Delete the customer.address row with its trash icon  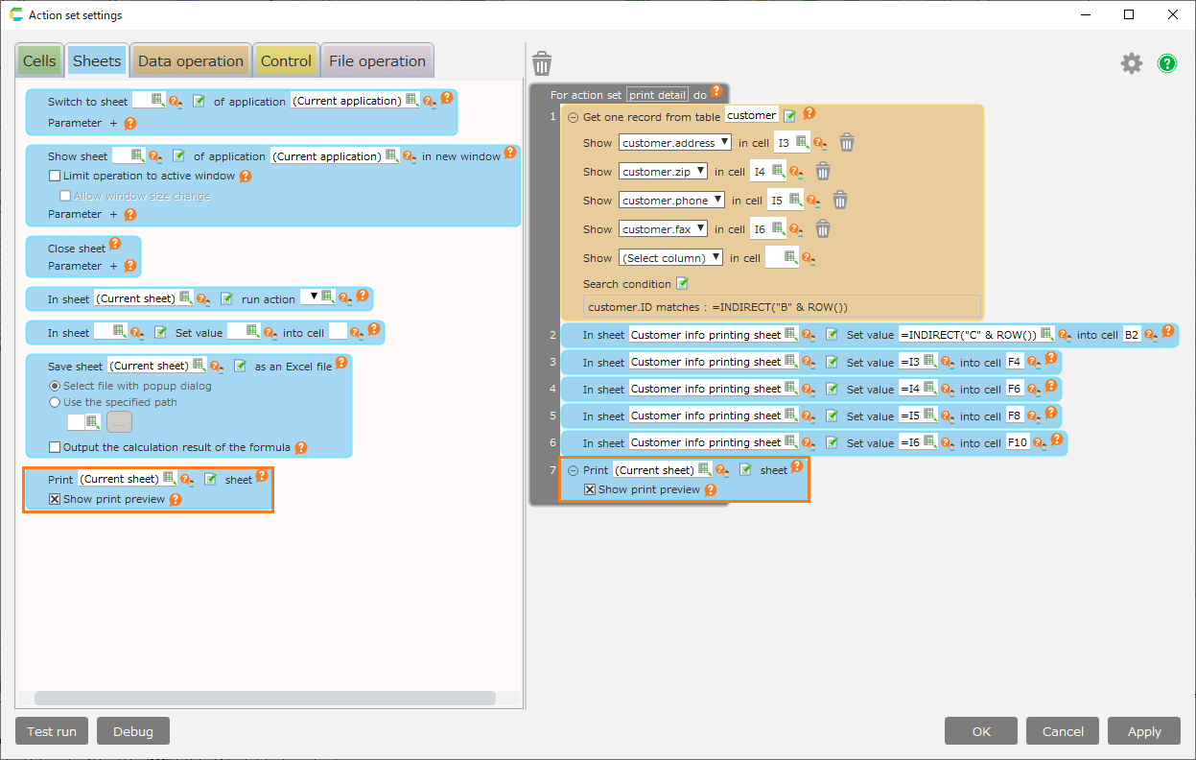point(847,143)
